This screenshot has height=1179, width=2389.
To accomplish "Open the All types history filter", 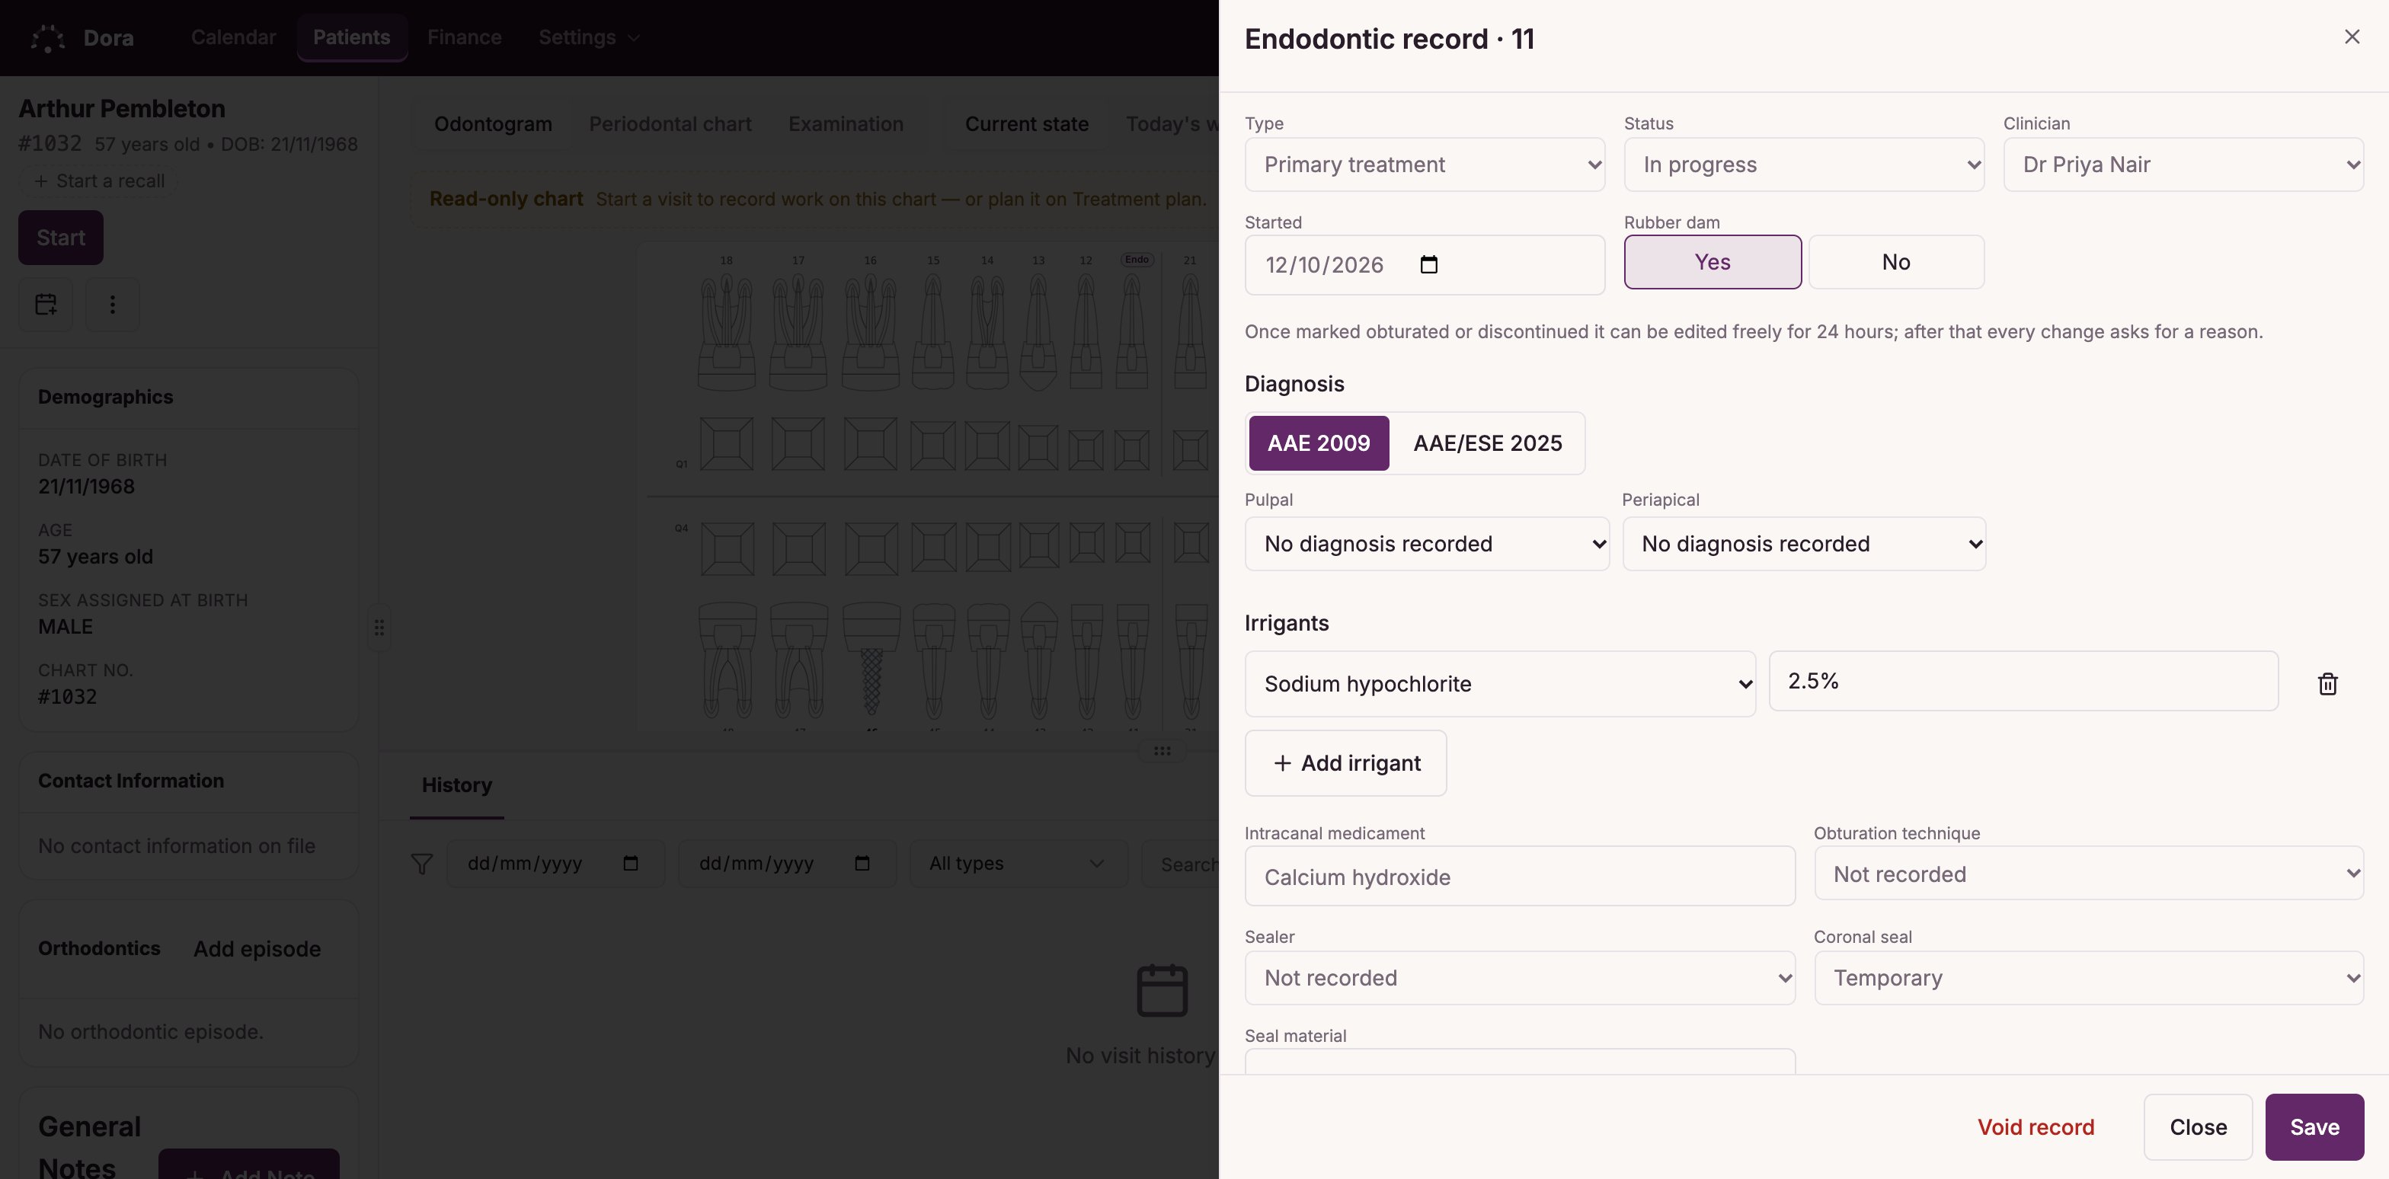I will [1019, 864].
